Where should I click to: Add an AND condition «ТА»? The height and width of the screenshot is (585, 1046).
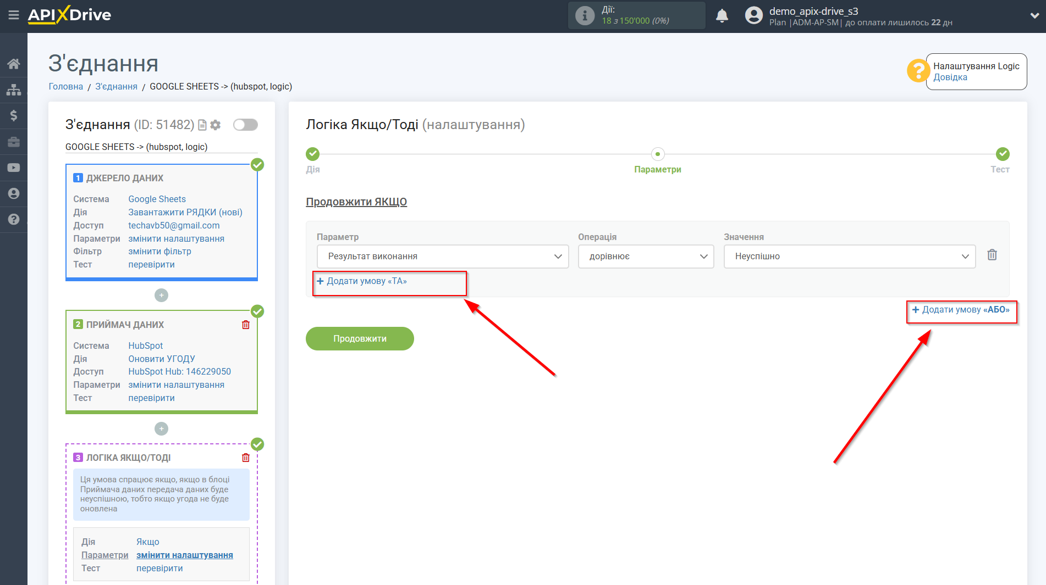[x=362, y=281]
